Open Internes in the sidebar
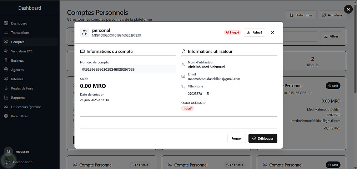 click(17, 79)
